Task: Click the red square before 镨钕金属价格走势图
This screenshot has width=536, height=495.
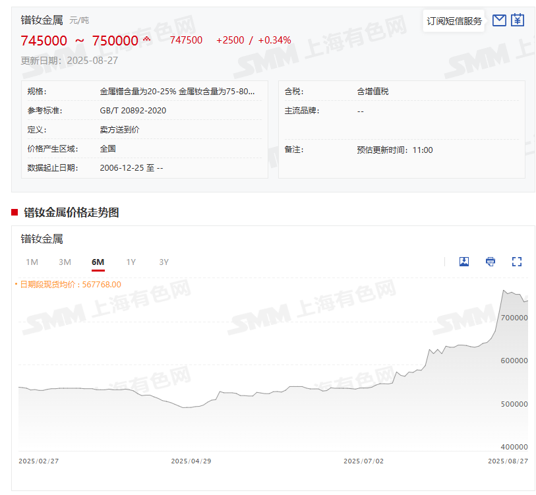Action: pyautogui.click(x=15, y=212)
